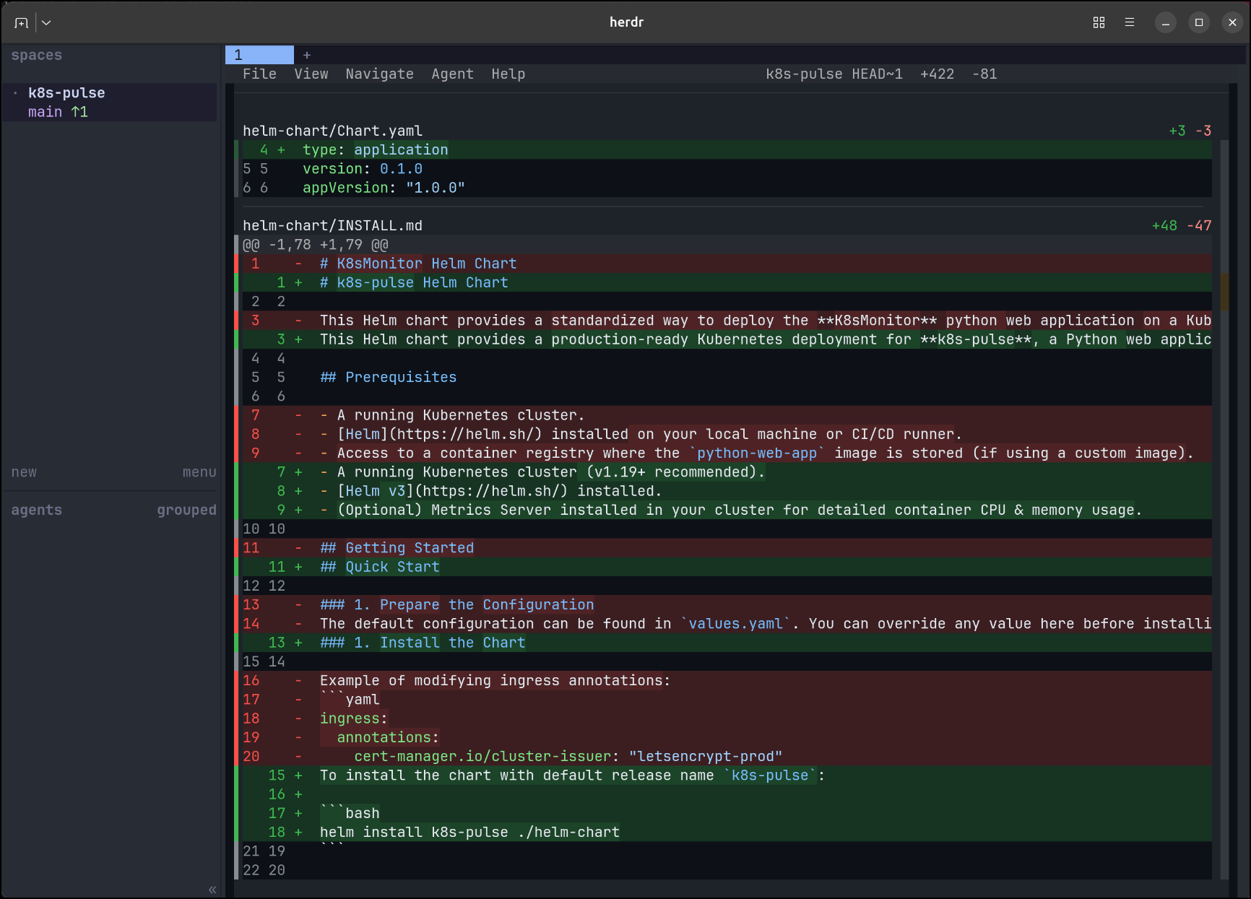Open the hamburger menu icon in title bar

pos(1130,22)
